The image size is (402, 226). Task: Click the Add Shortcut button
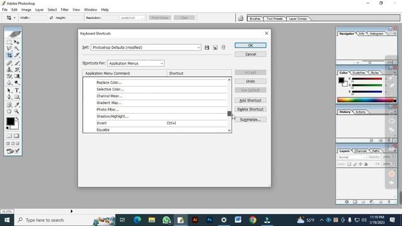tap(251, 100)
